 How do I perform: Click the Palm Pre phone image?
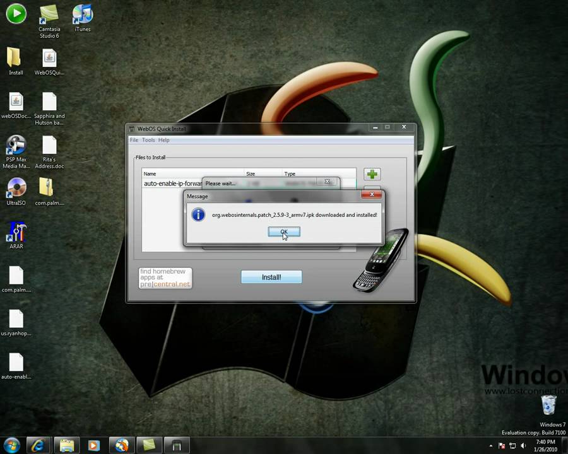click(x=381, y=260)
